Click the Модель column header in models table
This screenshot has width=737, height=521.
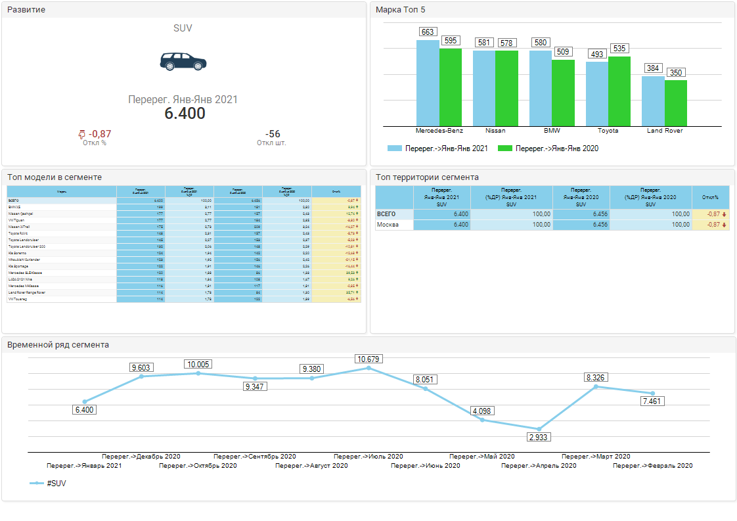(x=62, y=191)
